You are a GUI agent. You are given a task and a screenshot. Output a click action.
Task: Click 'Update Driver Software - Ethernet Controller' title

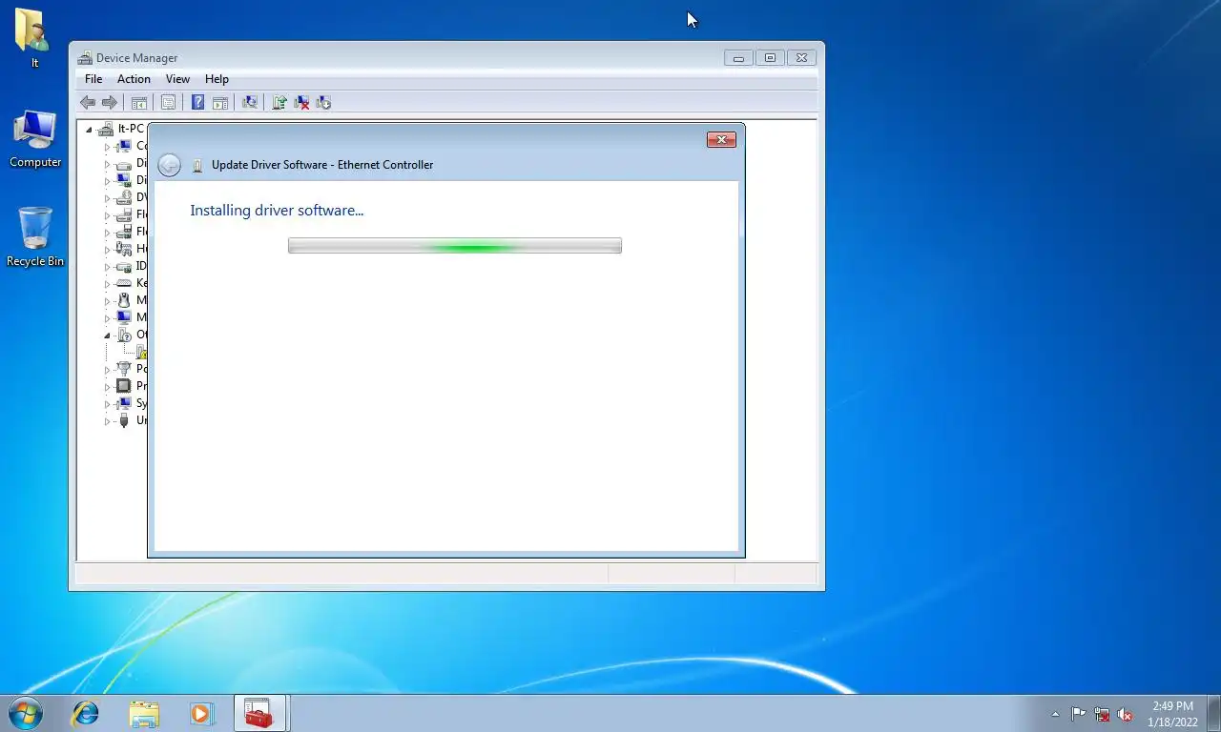[x=322, y=165]
